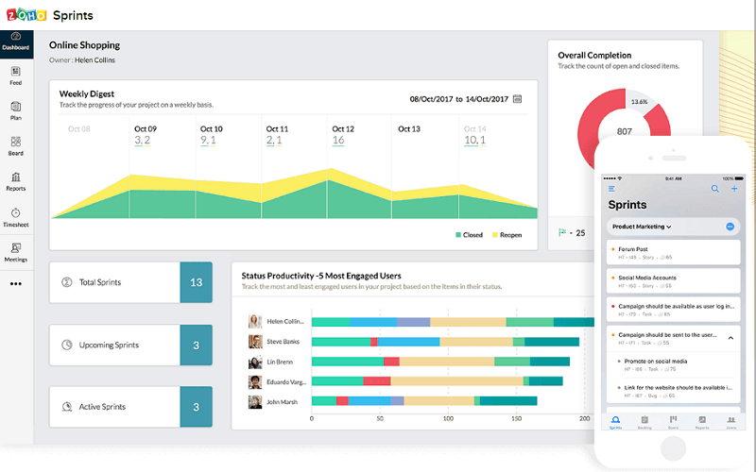756x472 pixels.
Task: Click the Active Sprints icon
Action: coord(66,407)
